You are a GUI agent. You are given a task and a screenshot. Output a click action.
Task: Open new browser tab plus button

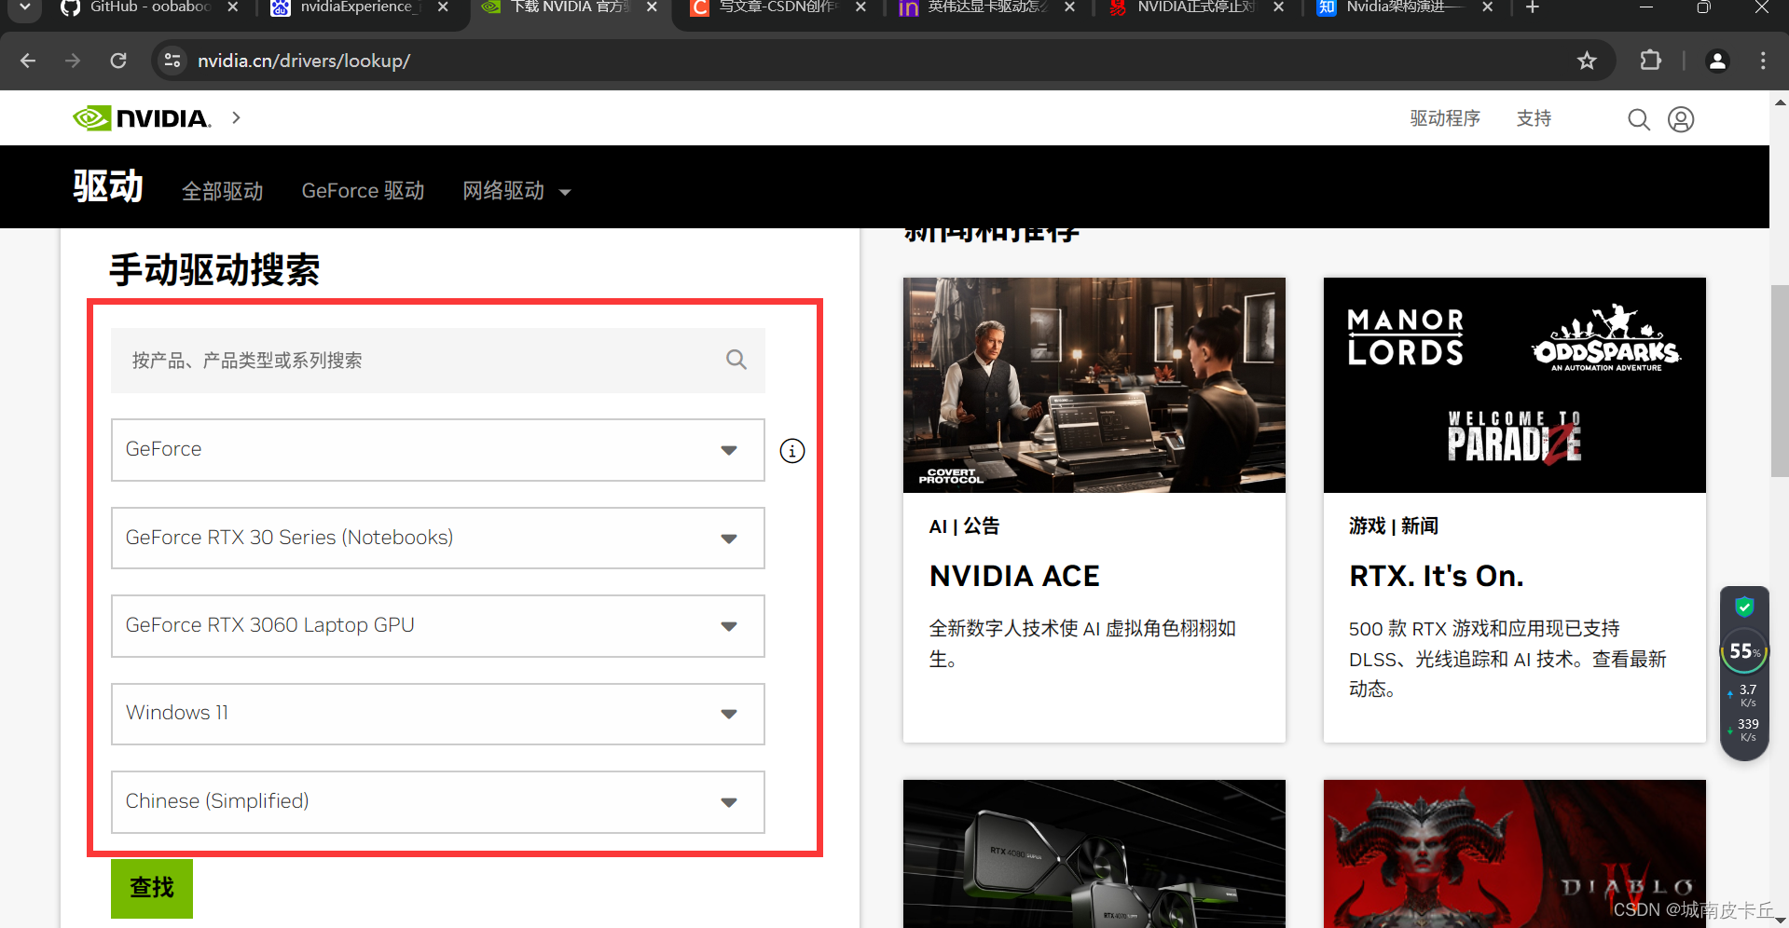pos(1532,7)
